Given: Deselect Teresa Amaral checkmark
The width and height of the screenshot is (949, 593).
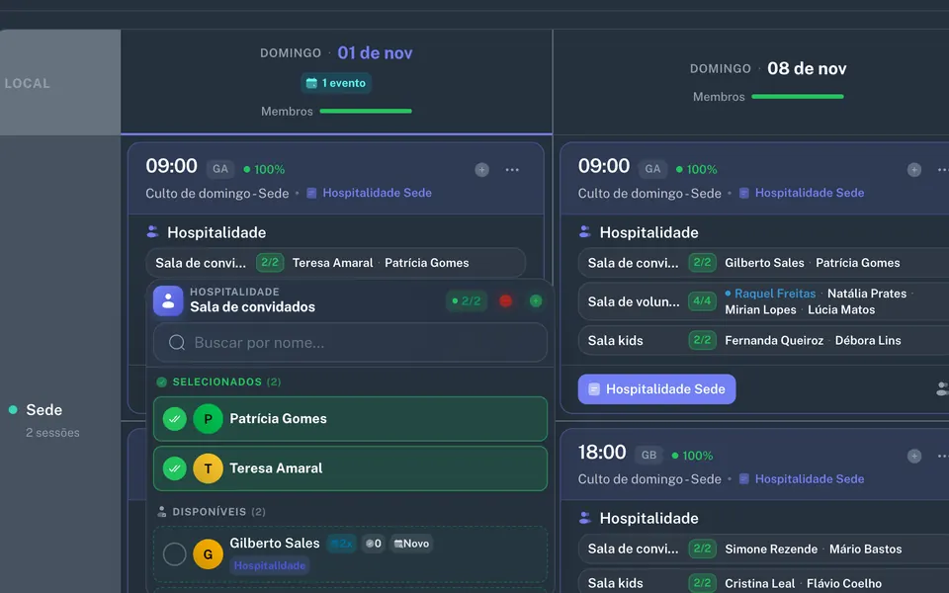Looking at the screenshot, I should click(x=174, y=468).
